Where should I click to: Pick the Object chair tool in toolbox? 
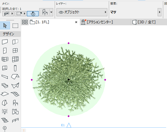[15, 103]
